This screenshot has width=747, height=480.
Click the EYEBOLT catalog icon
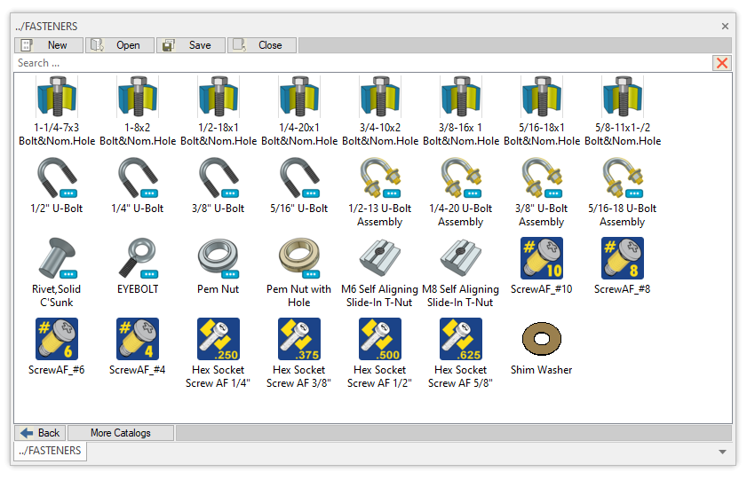[x=137, y=258]
